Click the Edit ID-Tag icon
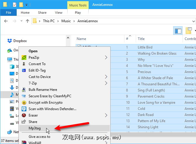Image resolution: width=196 pixels, height=144 pixels. pyautogui.click(x=24, y=70)
